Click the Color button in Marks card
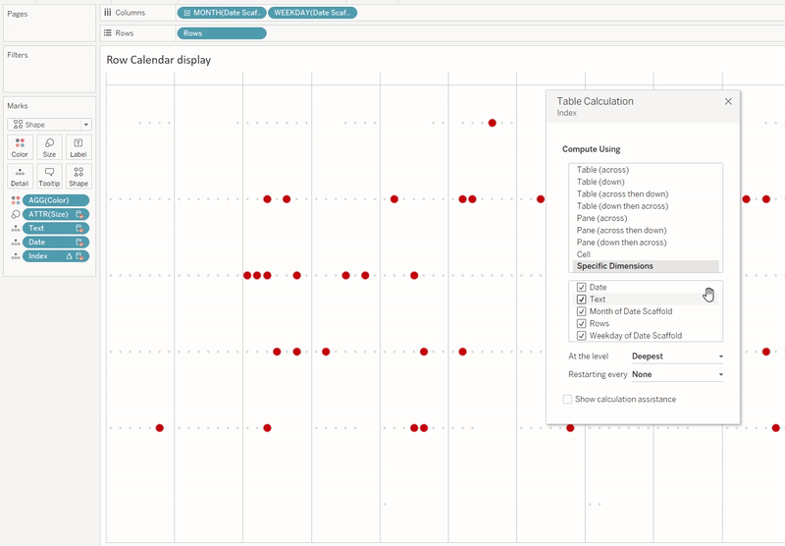Screen dimensions: 785x546 [20, 147]
